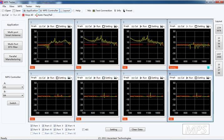Open the Tester menu

(29, 6)
